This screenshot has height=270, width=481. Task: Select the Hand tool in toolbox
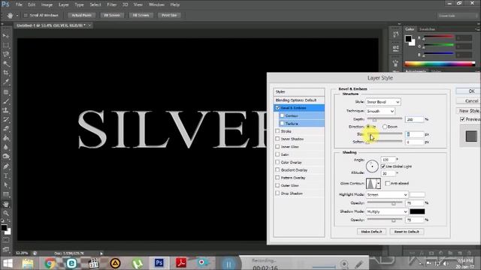pos(6,204)
